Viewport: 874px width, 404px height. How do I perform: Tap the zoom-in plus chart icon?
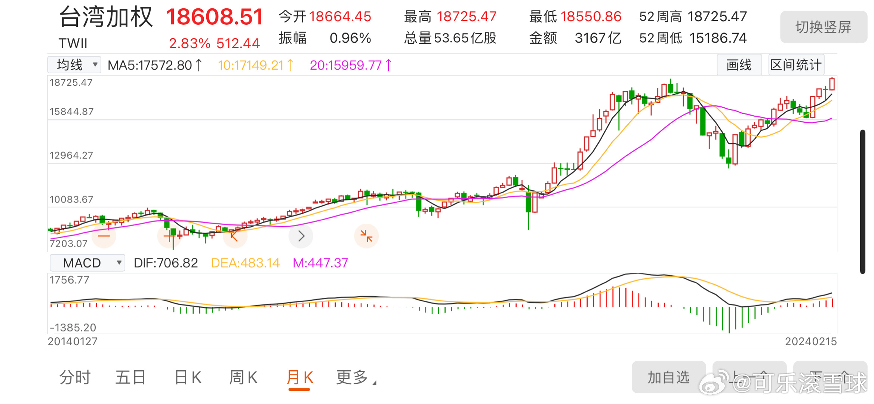click(169, 236)
